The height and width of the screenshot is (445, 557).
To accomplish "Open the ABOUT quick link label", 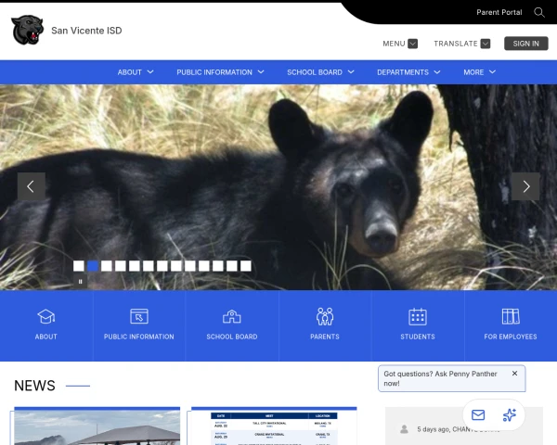I will click(x=46, y=337).
